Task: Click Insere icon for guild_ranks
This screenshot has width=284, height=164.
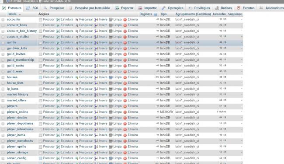Action: 96,66
